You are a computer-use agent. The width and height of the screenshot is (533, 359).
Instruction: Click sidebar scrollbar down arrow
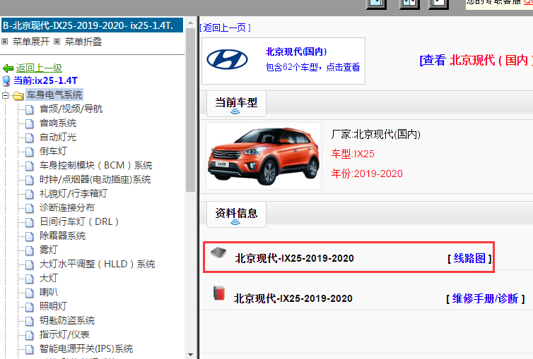190,355
